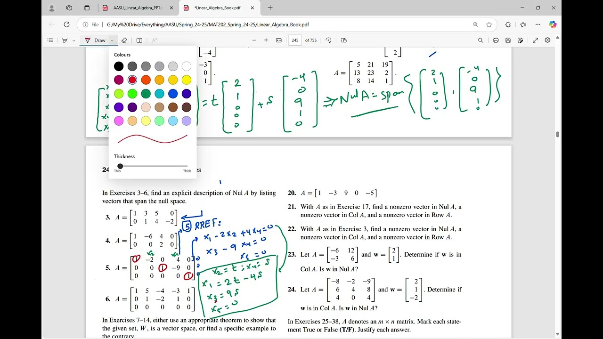This screenshot has width=603, height=339.
Task: Open the tab actions menu
Action: coord(87,8)
